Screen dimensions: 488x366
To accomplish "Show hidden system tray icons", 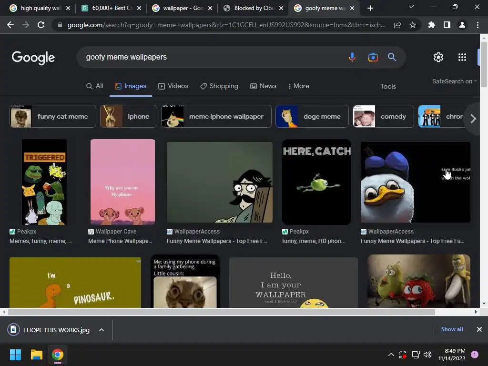I will 391,355.
